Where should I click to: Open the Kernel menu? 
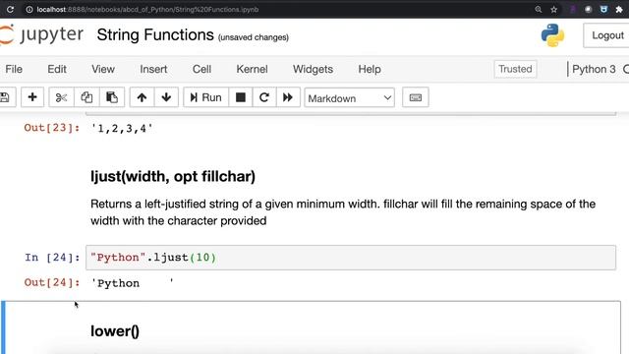[x=252, y=69]
